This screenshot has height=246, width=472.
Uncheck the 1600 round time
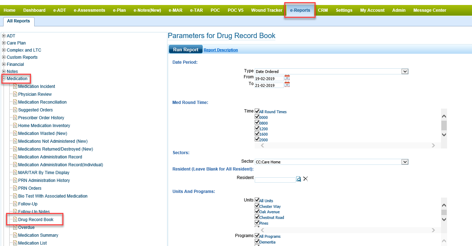257,134
